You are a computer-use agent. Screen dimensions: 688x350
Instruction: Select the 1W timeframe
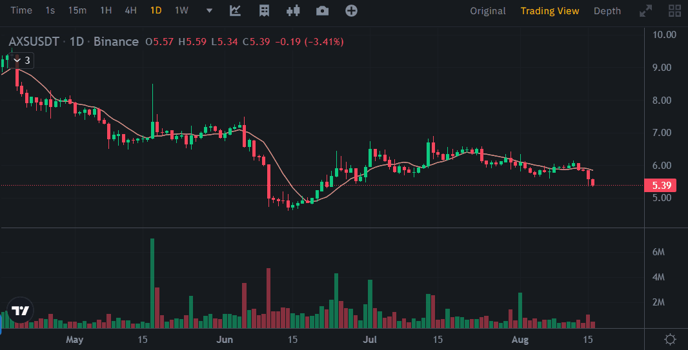coord(181,10)
